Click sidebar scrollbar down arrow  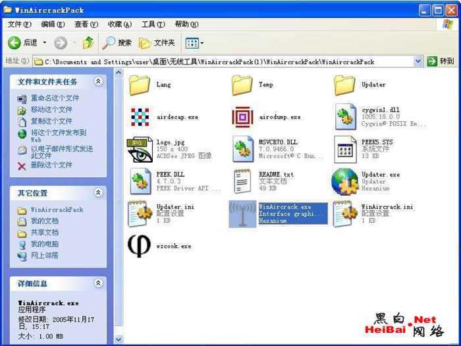pyautogui.click(x=119, y=339)
